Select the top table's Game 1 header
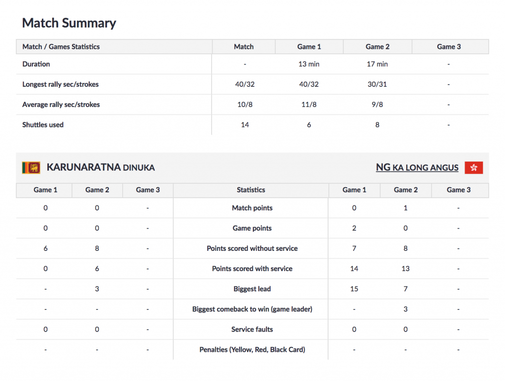Viewport: 505px width, 381px height. pyautogui.click(x=309, y=47)
